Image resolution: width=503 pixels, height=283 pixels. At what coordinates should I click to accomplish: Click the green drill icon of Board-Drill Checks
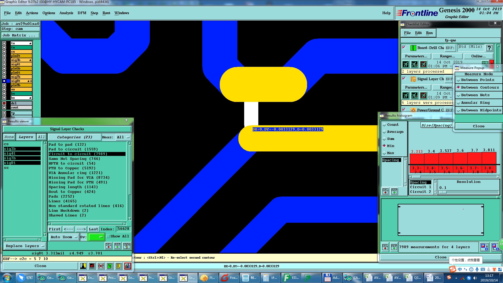pos(413,48)
